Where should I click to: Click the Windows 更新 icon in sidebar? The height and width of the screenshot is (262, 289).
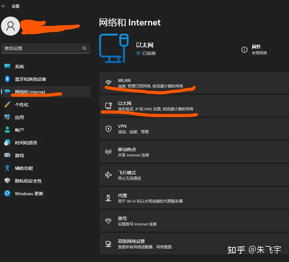click(7, 193)
